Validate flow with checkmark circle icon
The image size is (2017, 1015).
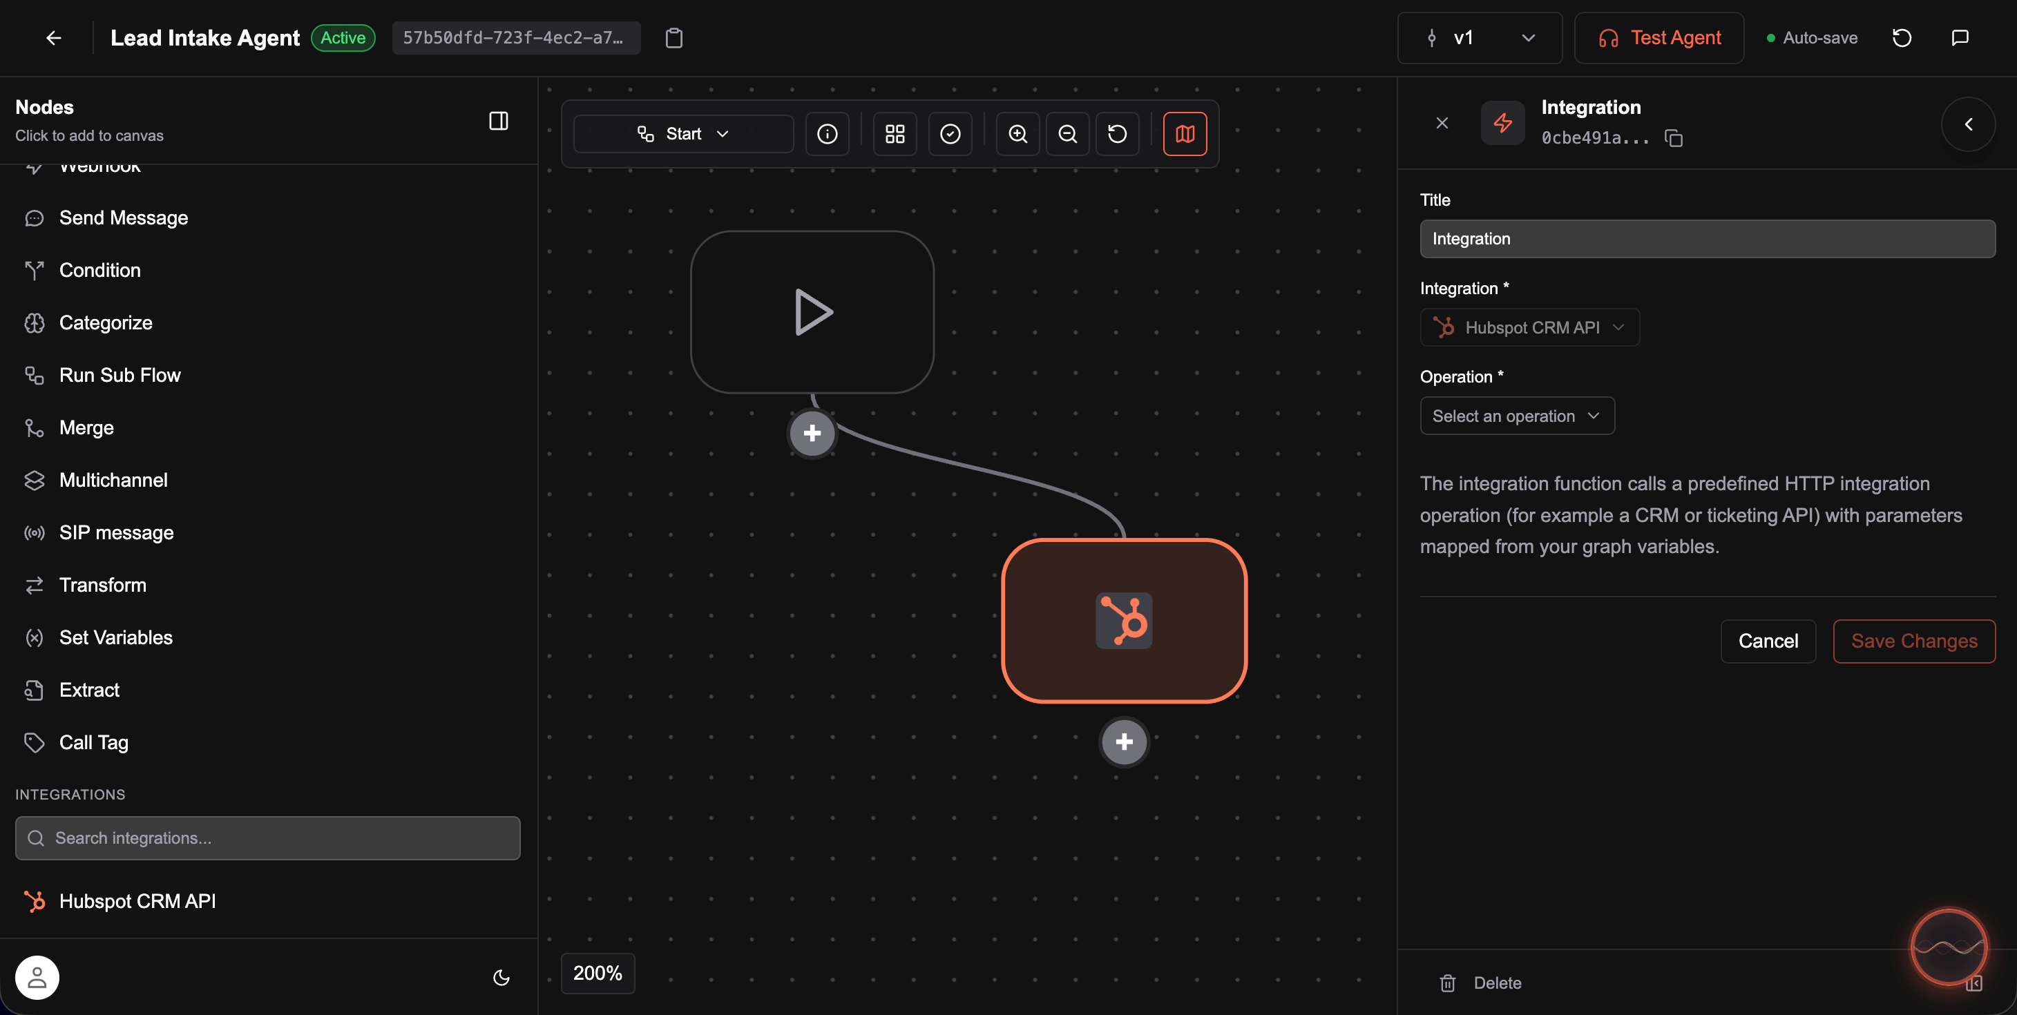pyautogui.click(x=950, y=134)
